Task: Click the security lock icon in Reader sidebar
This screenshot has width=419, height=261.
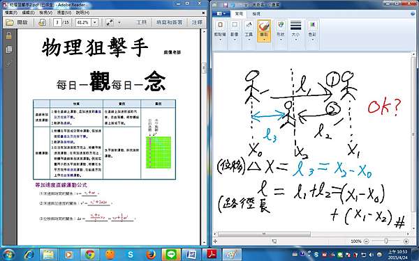Action: 9,36
